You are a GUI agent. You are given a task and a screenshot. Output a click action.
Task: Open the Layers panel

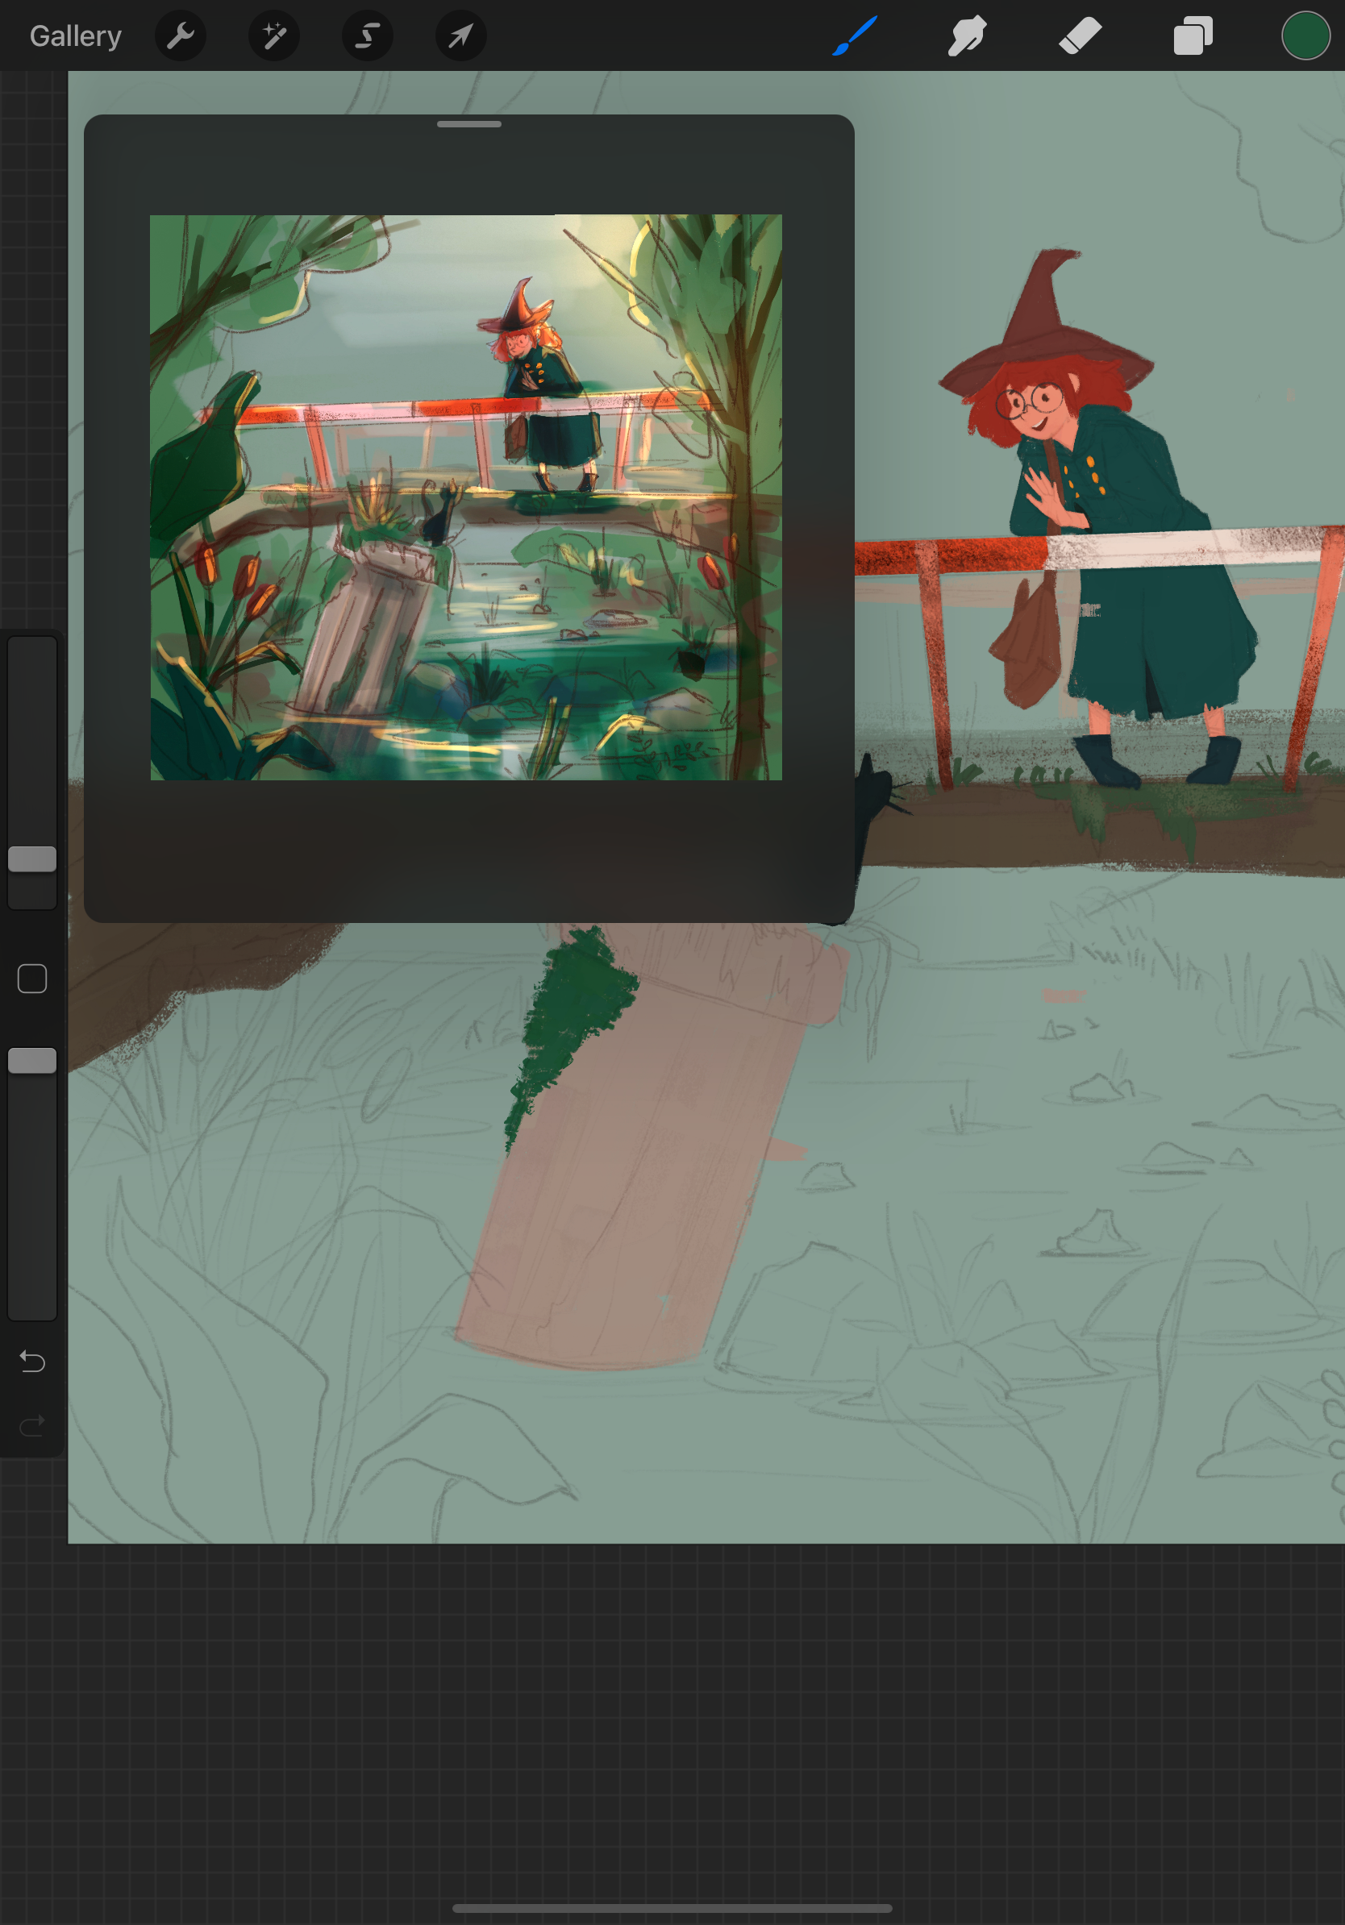coord(1193,36)
